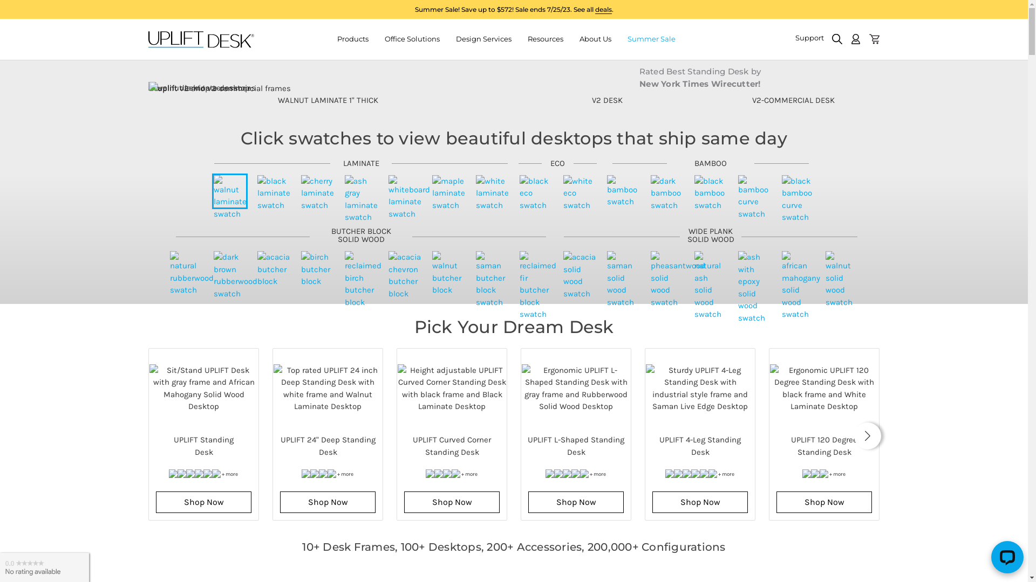Open the Products menu
Viewport: 1036px width, 582px height.
coord(353,39)
